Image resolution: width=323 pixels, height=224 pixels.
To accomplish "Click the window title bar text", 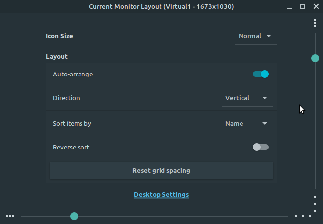I will click(161, 7).
